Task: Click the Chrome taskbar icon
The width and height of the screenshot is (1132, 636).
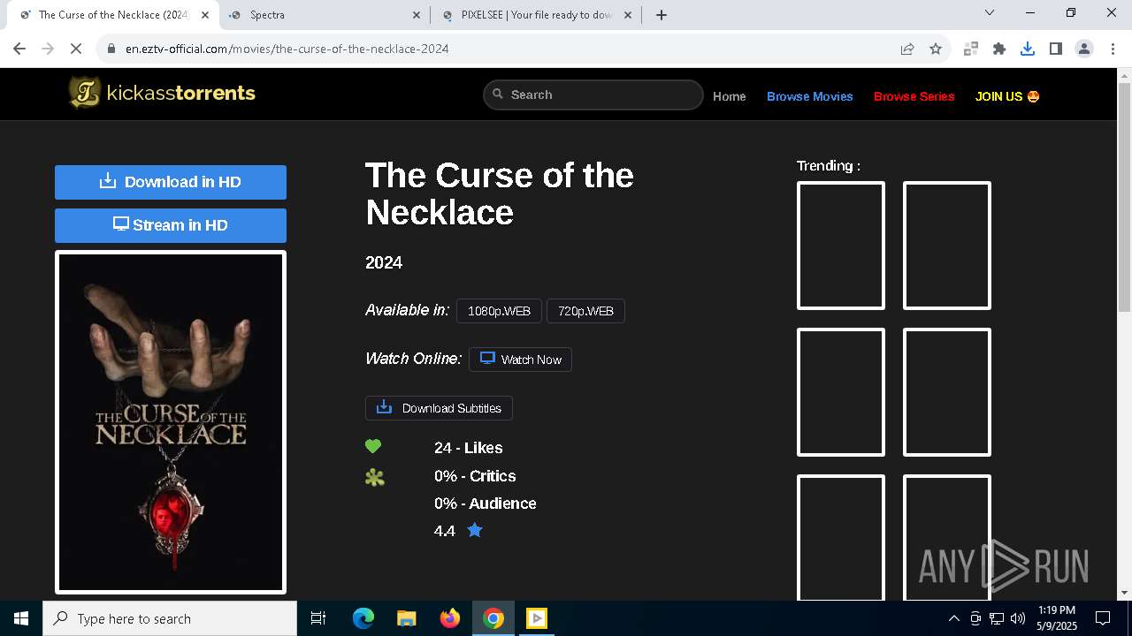Action: [x=493, y=618]
